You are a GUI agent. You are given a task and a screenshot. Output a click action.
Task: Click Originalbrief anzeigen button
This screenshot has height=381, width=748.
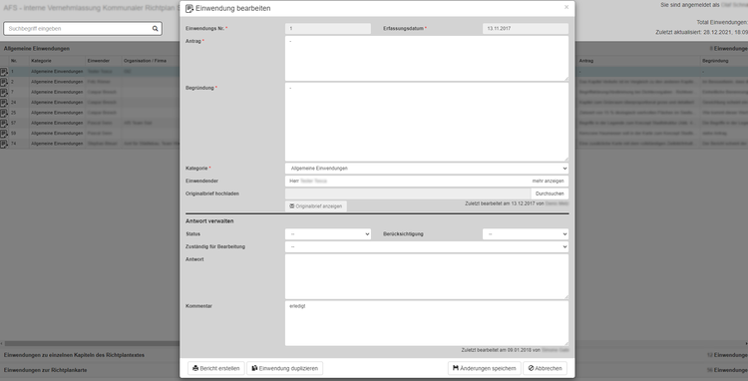316,206
